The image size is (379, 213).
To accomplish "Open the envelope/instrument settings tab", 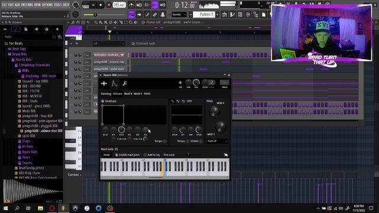I will (114, 83).
